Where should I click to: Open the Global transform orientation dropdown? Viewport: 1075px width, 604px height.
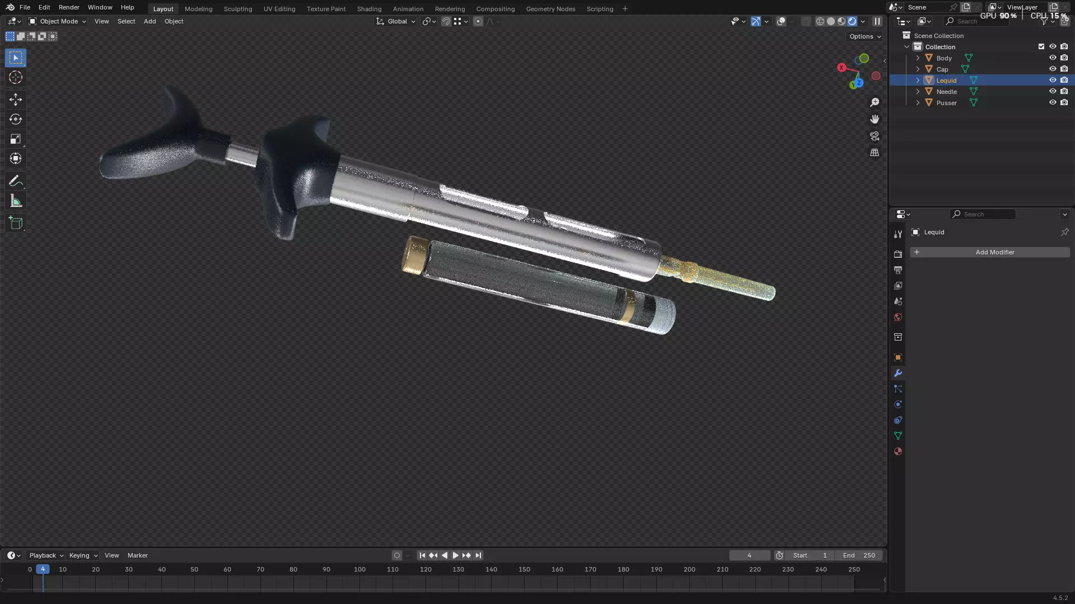pos(396,21)
